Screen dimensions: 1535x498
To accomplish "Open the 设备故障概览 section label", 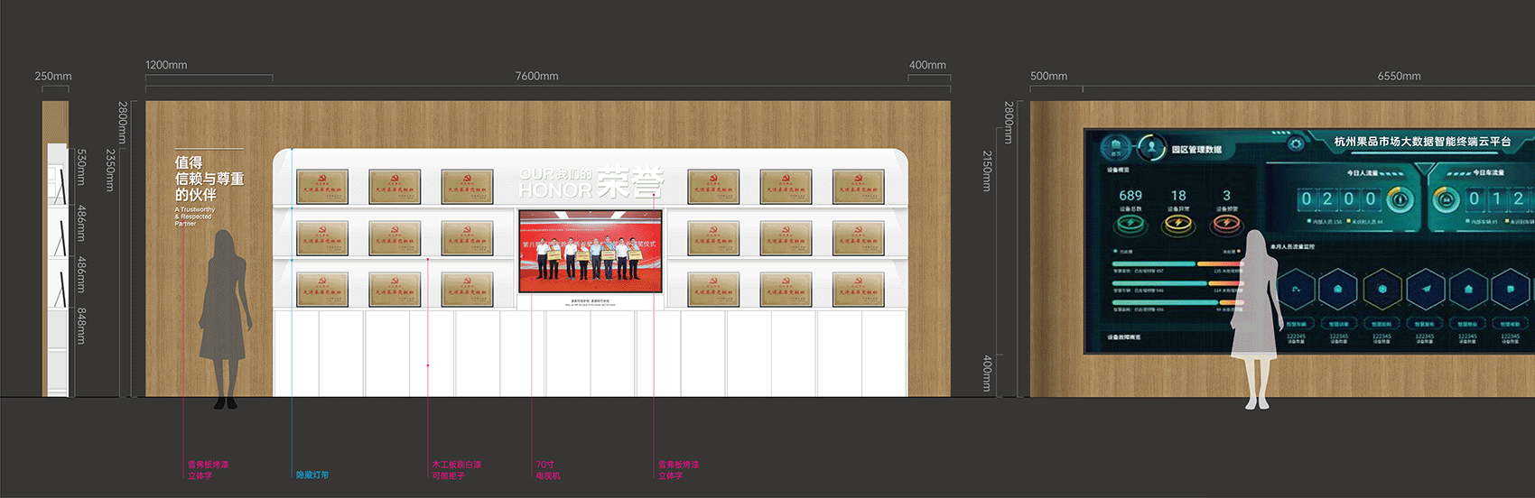I will pos(1124,337).
